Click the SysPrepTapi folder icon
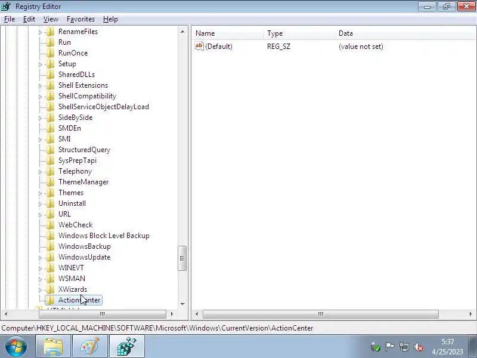This screenshot has width=477, height=358. (51, 161)
